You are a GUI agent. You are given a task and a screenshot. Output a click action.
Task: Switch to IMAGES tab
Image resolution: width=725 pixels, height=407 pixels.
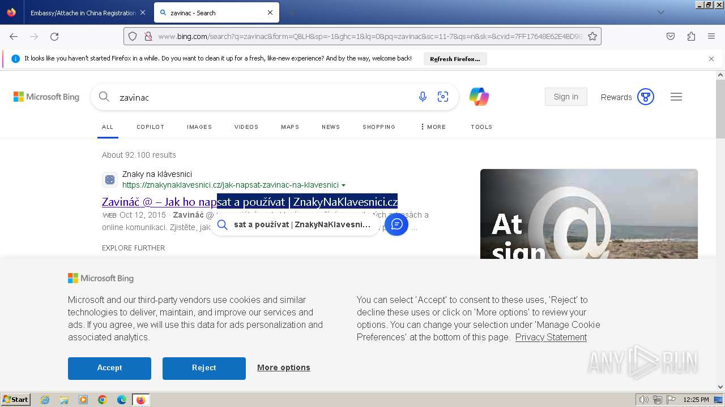199,127
